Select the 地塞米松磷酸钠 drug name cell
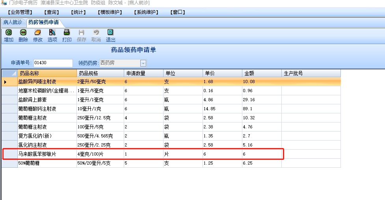This screenshot has height=200, width=385. [x=47, y=91]
